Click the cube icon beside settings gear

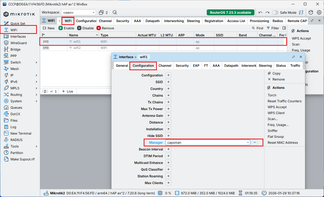coord(311,12)
